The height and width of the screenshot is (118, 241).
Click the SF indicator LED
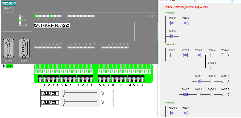click(x=20, y=16)
